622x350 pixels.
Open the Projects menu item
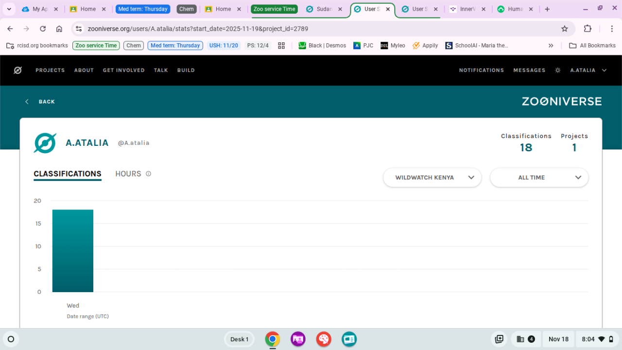(50, 70)
